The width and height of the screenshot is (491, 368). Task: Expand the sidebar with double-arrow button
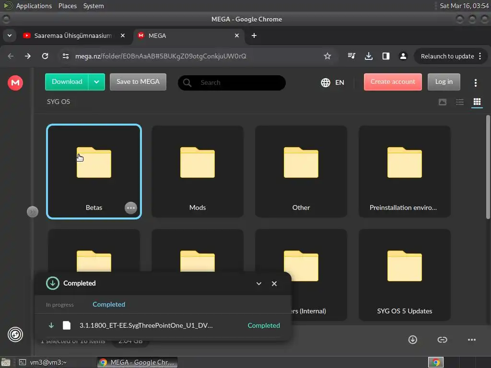point(33,212)
